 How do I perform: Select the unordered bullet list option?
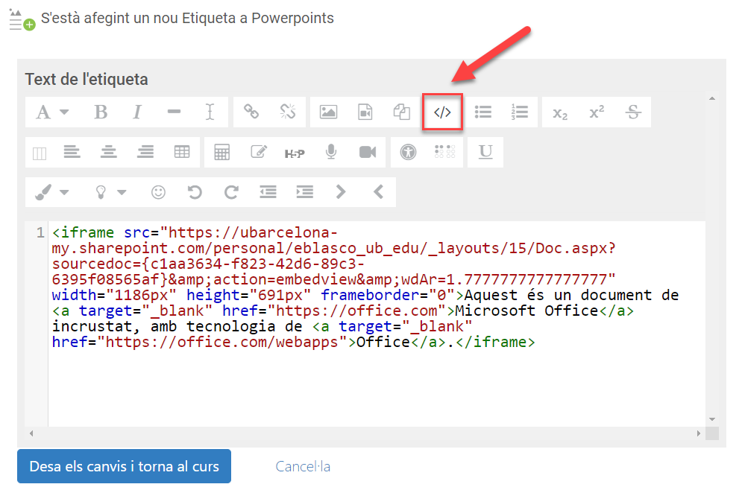tap(483, 112)
